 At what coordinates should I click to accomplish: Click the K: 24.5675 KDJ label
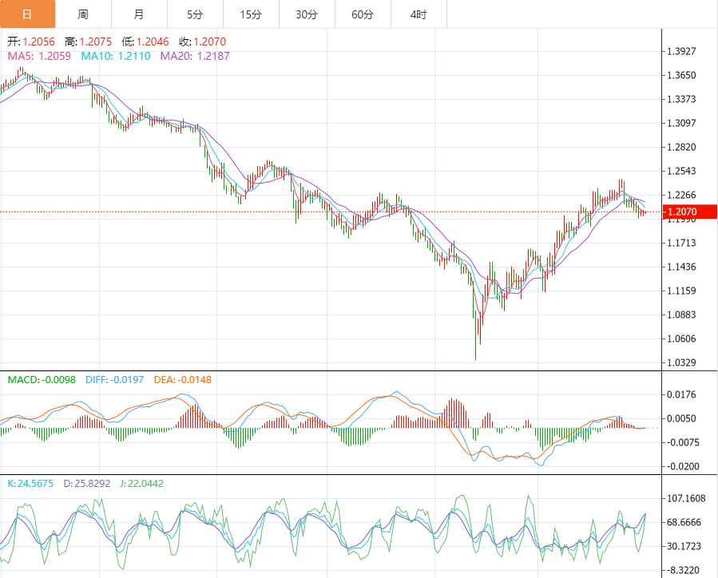[x=30, y=483]
